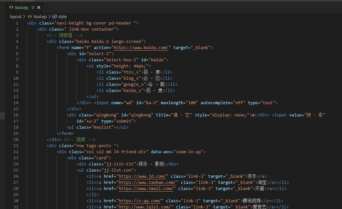Click the "this_s" class value
Viewport: 342px width, 209px height.
pyautogui.click(x=131, y=72)
